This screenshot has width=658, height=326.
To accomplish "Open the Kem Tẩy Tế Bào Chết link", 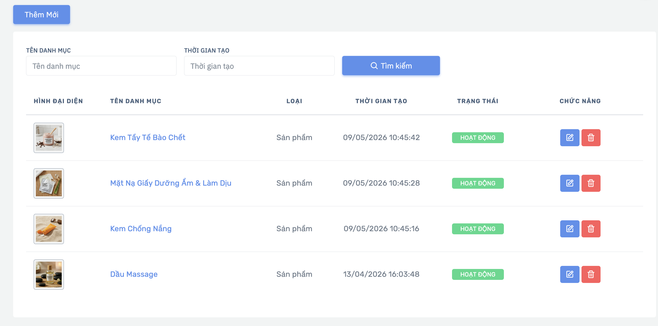I will [148, 138].
